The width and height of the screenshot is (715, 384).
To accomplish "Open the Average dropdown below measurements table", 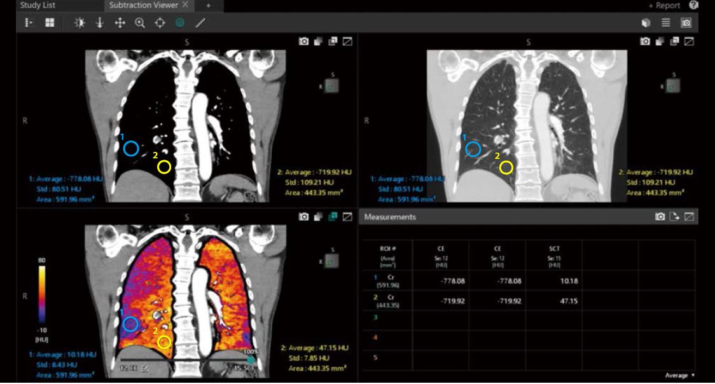I will point(679,376).
